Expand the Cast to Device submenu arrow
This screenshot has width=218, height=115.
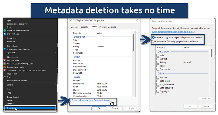click(55, 46)
